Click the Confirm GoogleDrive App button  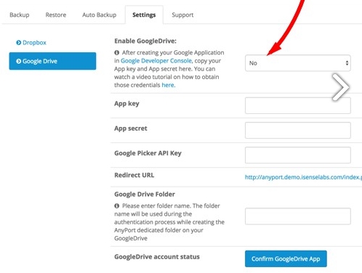point(286,259)
